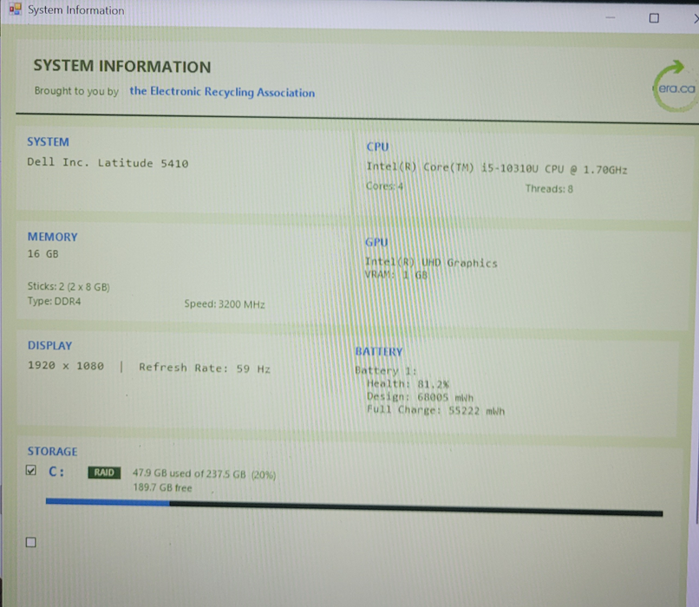Click the era.ca logo

pos(676,87)
